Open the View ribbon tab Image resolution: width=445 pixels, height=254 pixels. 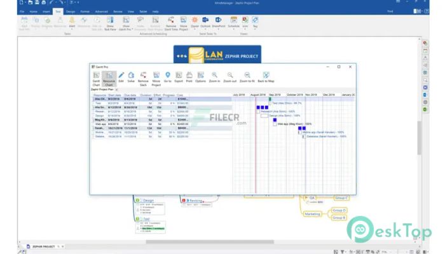[131, 11]
